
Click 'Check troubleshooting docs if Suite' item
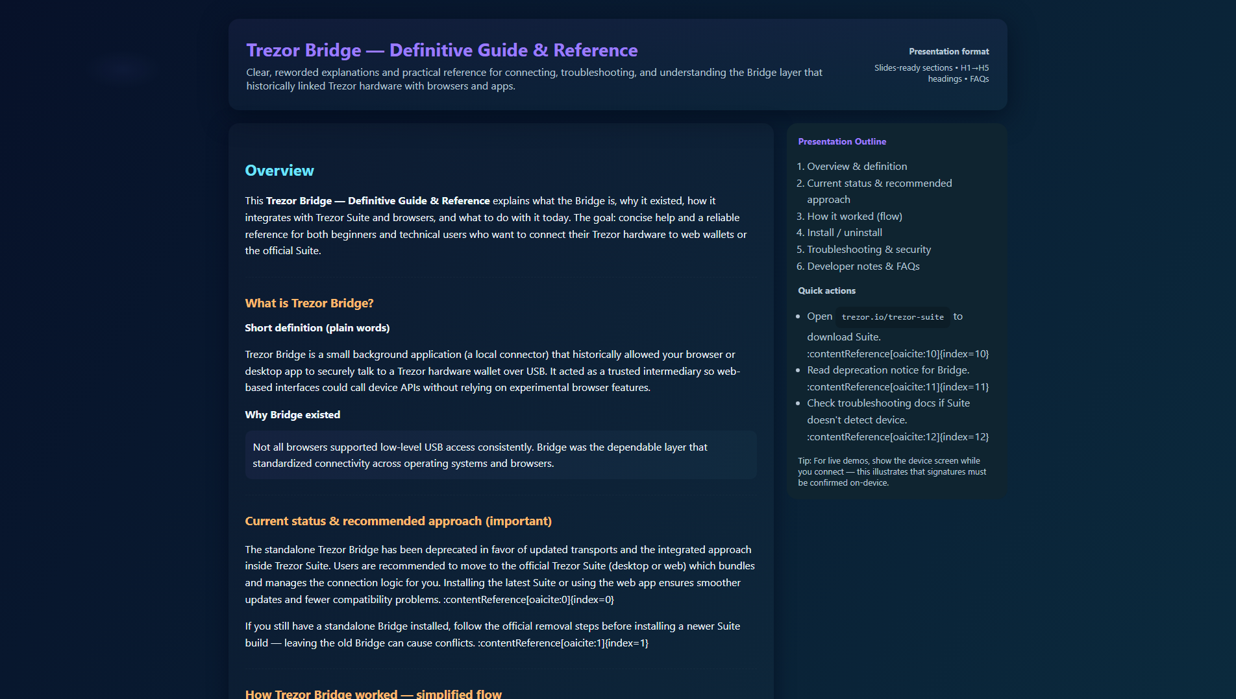[x=888, y=403]
